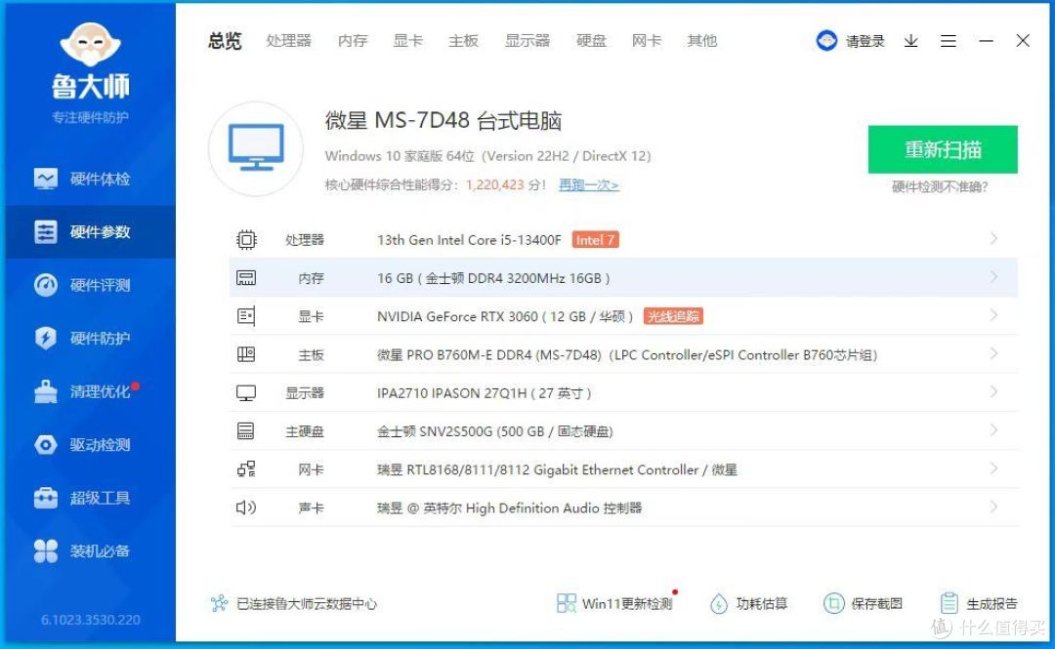Click the green 重新扫描 button
1055x649 pixels.
[x=943, y=149]
